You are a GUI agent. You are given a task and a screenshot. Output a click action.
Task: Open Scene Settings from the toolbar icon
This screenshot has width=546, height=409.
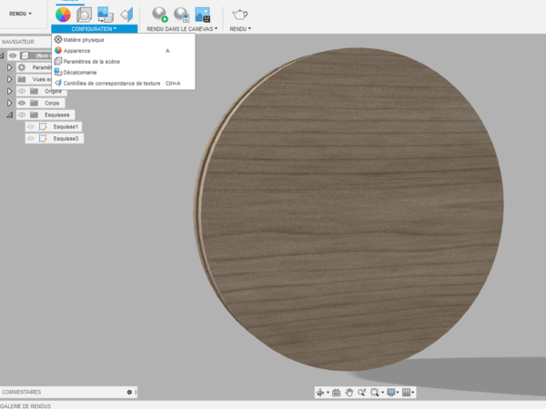pyautogui.click(x=84, y=15)
